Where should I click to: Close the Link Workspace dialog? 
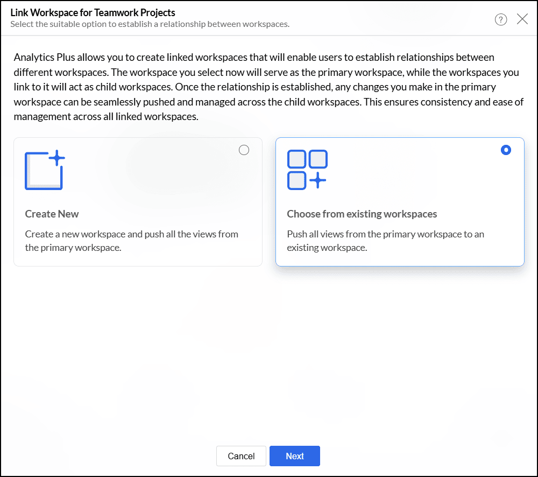522,19
